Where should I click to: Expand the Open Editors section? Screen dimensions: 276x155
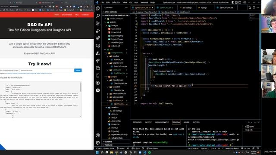(110, 12)
